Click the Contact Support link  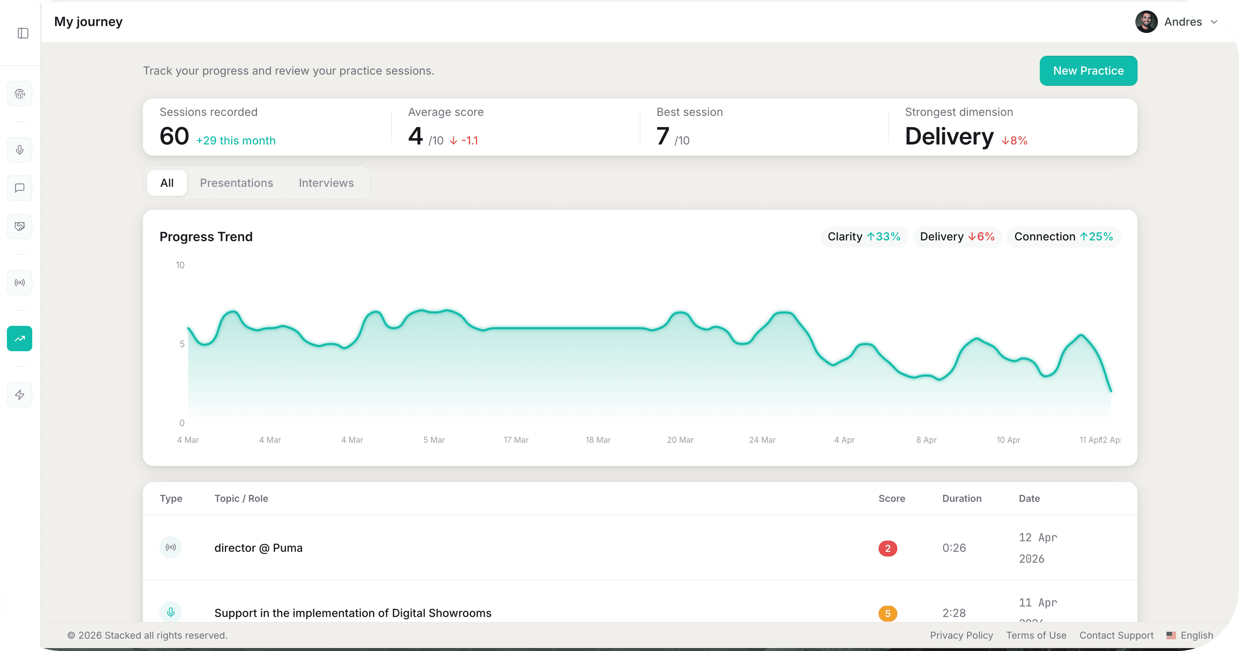coord(1116,635)
